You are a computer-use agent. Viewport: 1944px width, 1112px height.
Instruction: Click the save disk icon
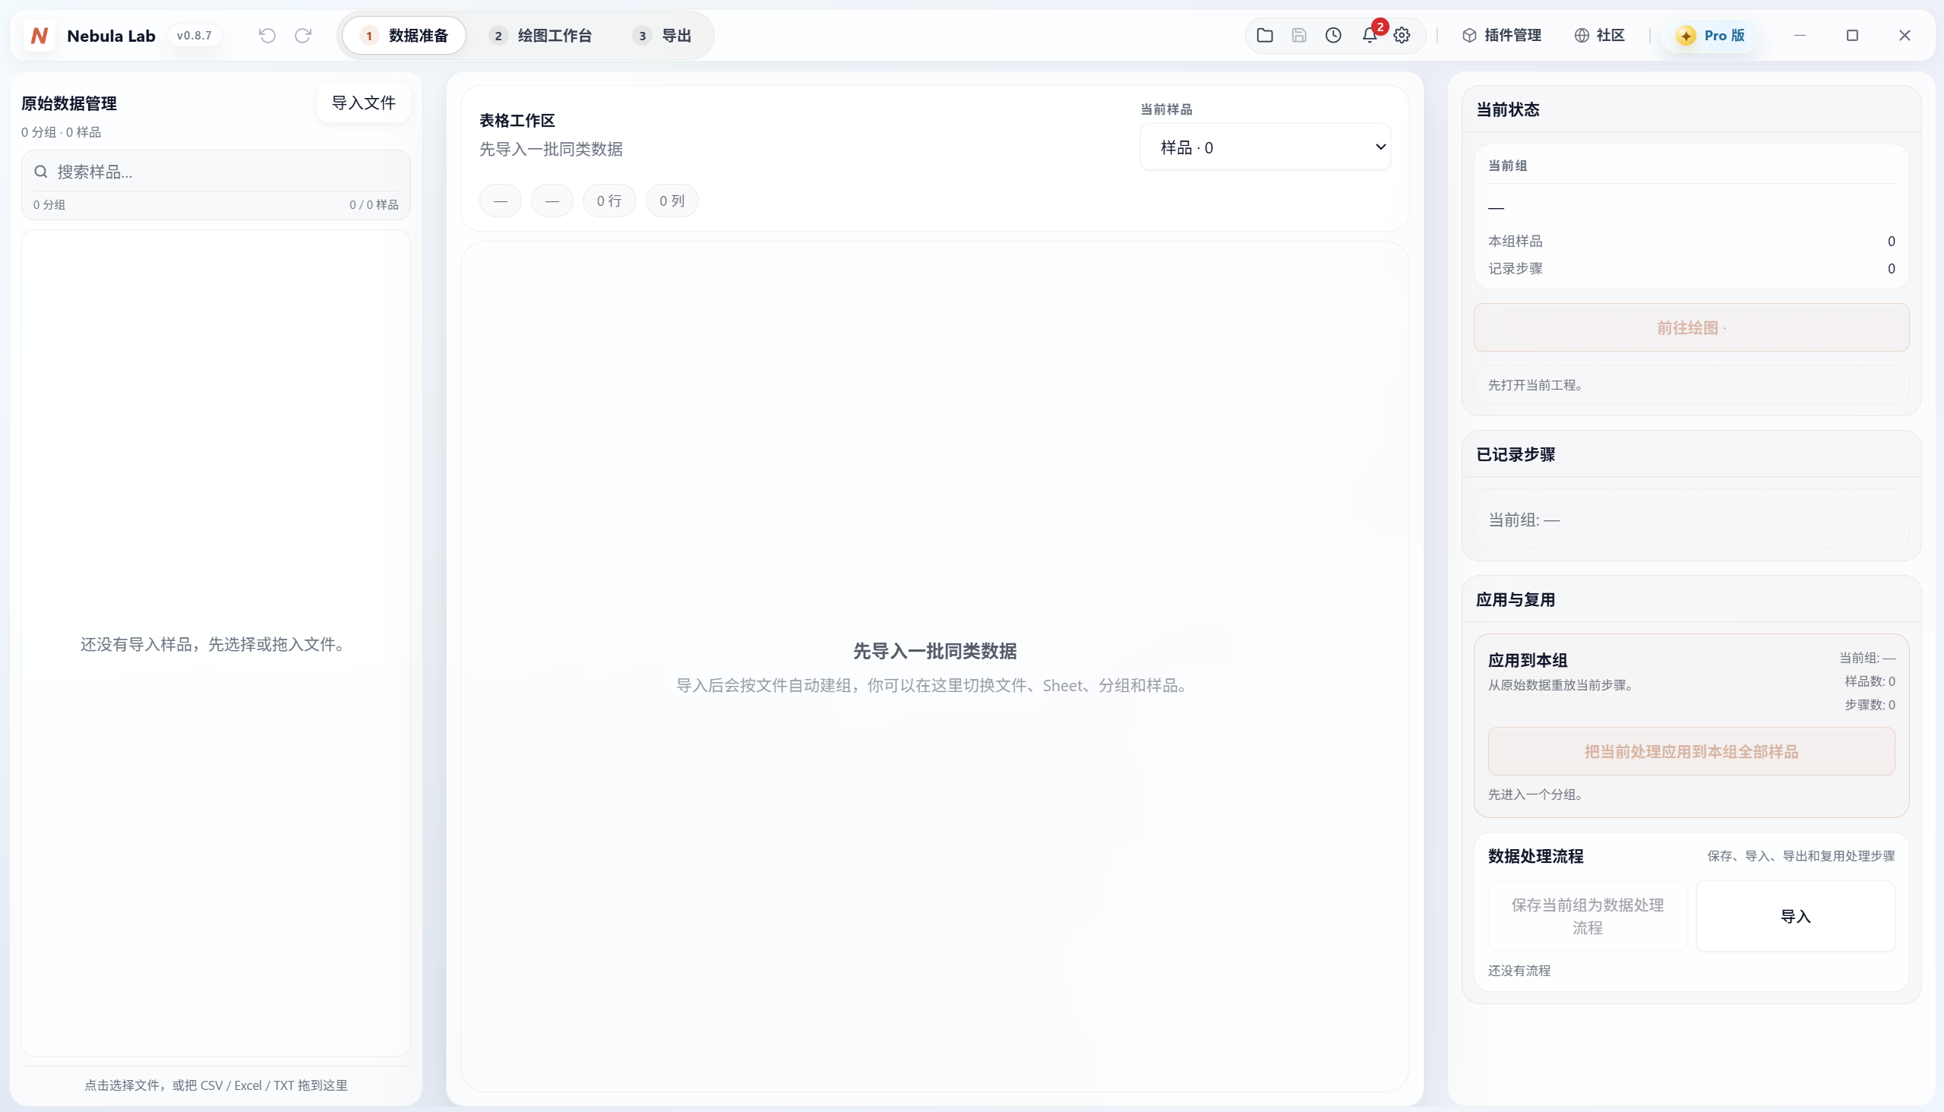coord(1299,35)
